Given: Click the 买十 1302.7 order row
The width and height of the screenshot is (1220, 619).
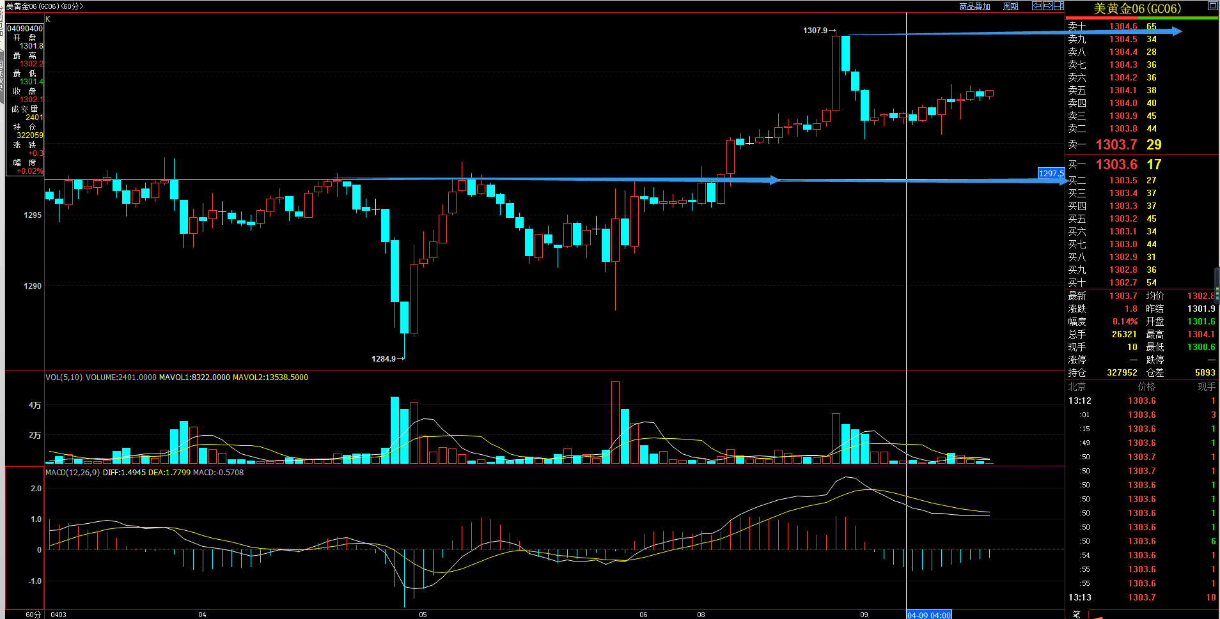Looking at the screenshot, I should click(1142, 282).
